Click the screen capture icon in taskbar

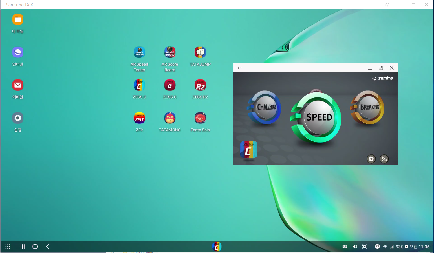click(x=365, y=247)
